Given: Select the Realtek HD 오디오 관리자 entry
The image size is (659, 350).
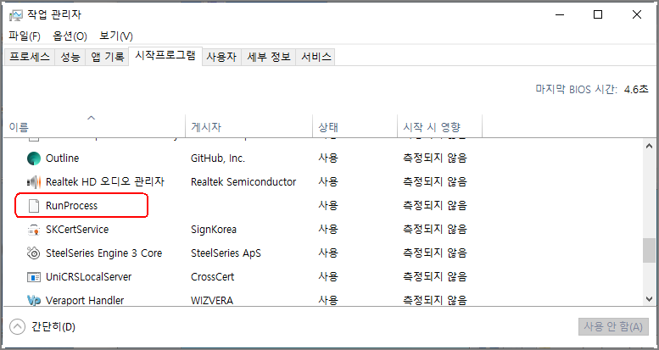Looking at the screenshot, I should (105, 182).
